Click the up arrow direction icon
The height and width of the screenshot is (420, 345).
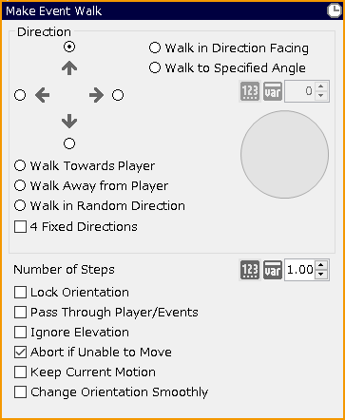click(x=69, y=67)
